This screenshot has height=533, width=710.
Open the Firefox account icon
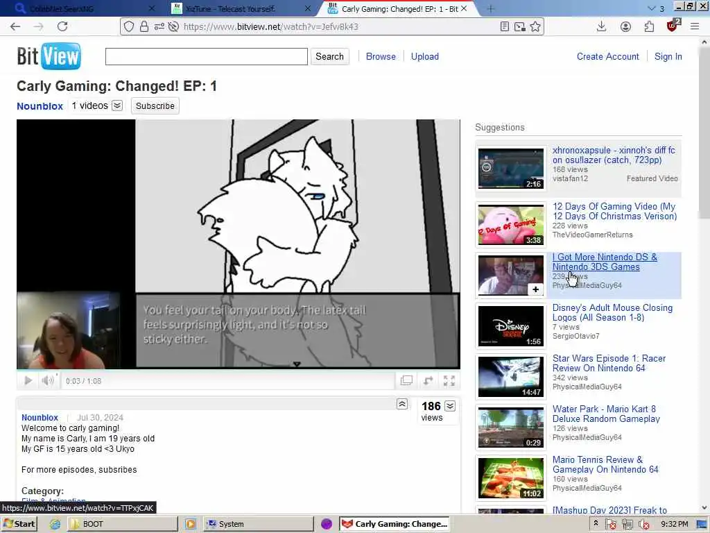tap(625, 27)
